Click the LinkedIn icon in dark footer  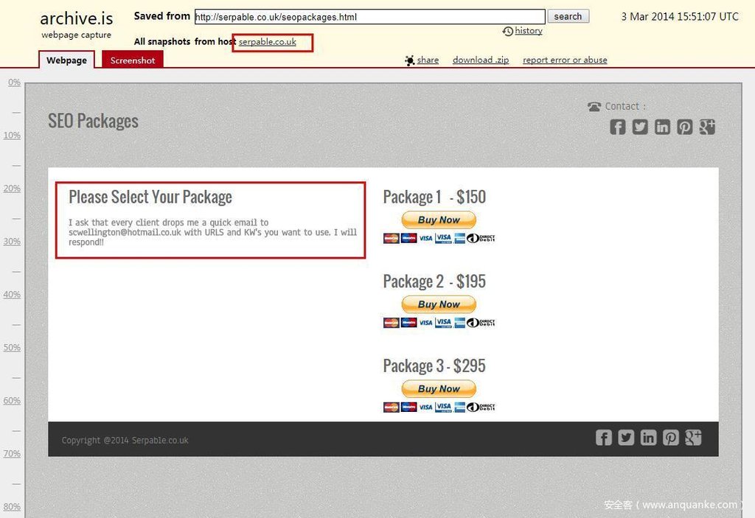coord(648,438)
